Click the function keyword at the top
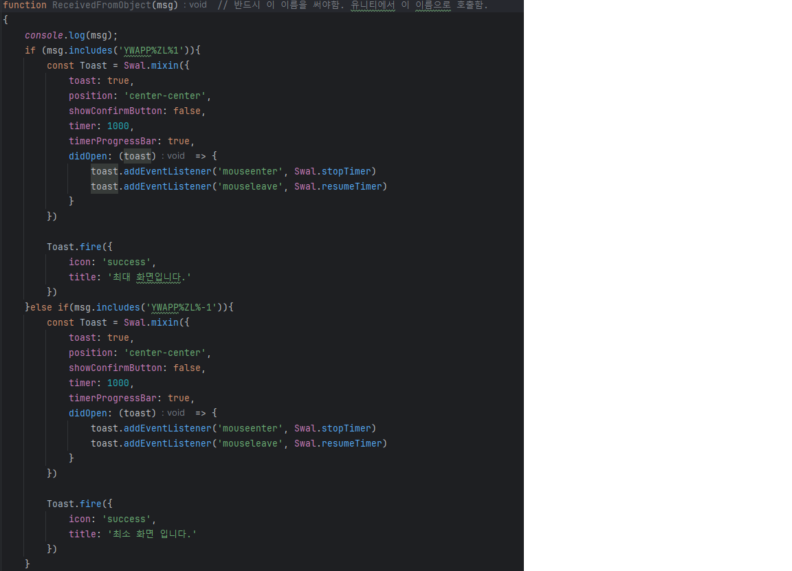The height and width of the screenshot is (571, 792). 25,5
